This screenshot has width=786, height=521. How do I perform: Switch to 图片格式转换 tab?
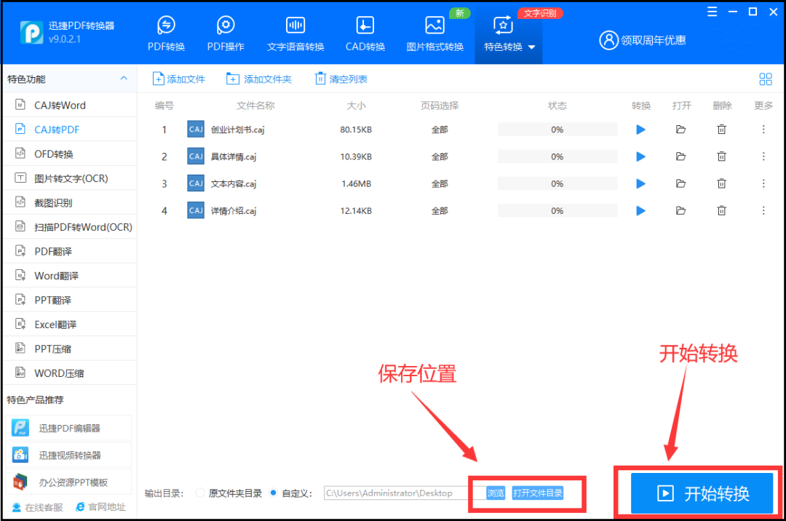[434, 34]
